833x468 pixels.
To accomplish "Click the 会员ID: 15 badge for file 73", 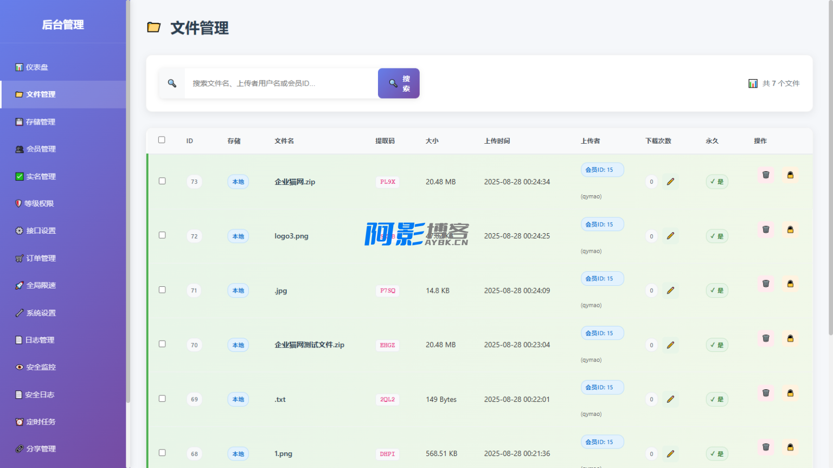I will 602,170.
